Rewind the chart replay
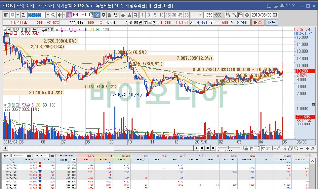Image resolution: width=318 pixels, height=189 pixels. point(202,148)
